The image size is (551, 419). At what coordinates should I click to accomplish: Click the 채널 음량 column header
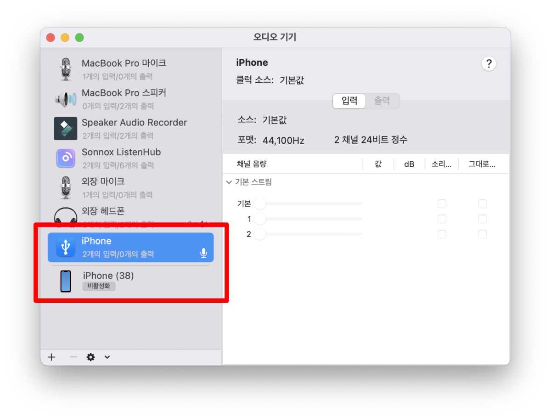click(252, 164)
